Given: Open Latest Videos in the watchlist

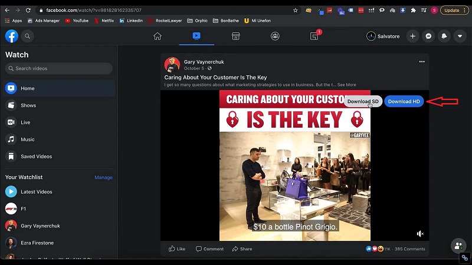Looking at the screenshot, I should tap(58, 192).
